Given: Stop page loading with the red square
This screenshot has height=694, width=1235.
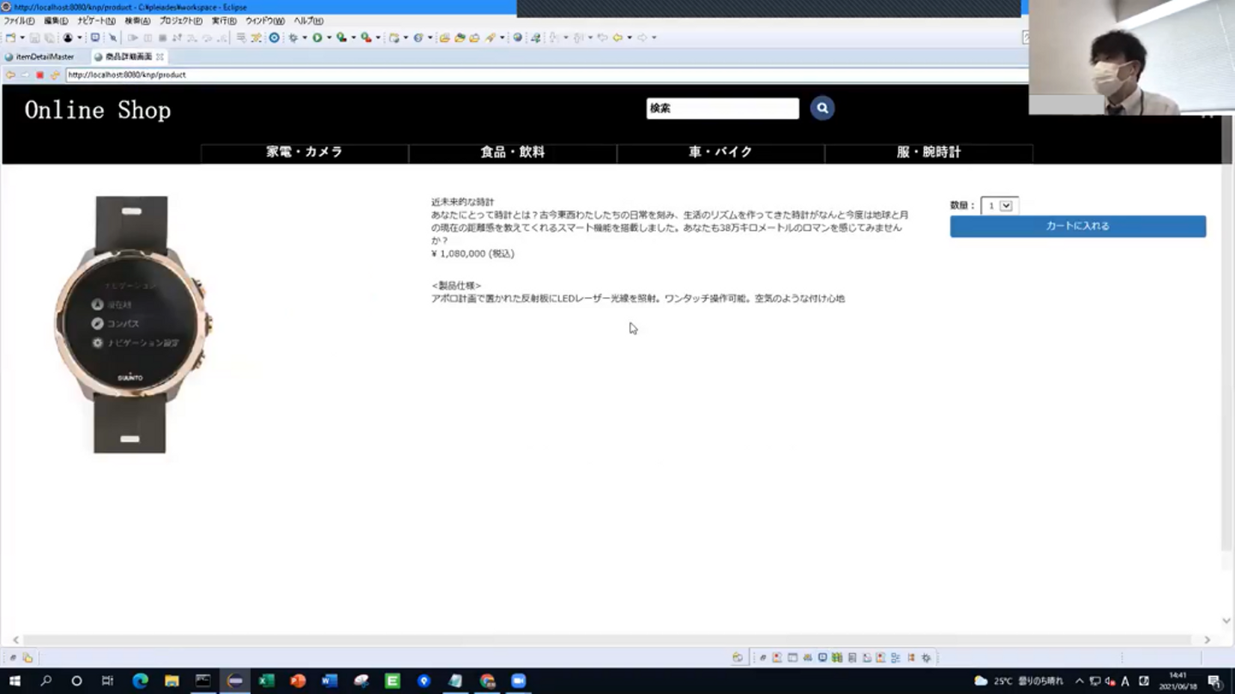Looking at the screenshot, I should [39, 75].
